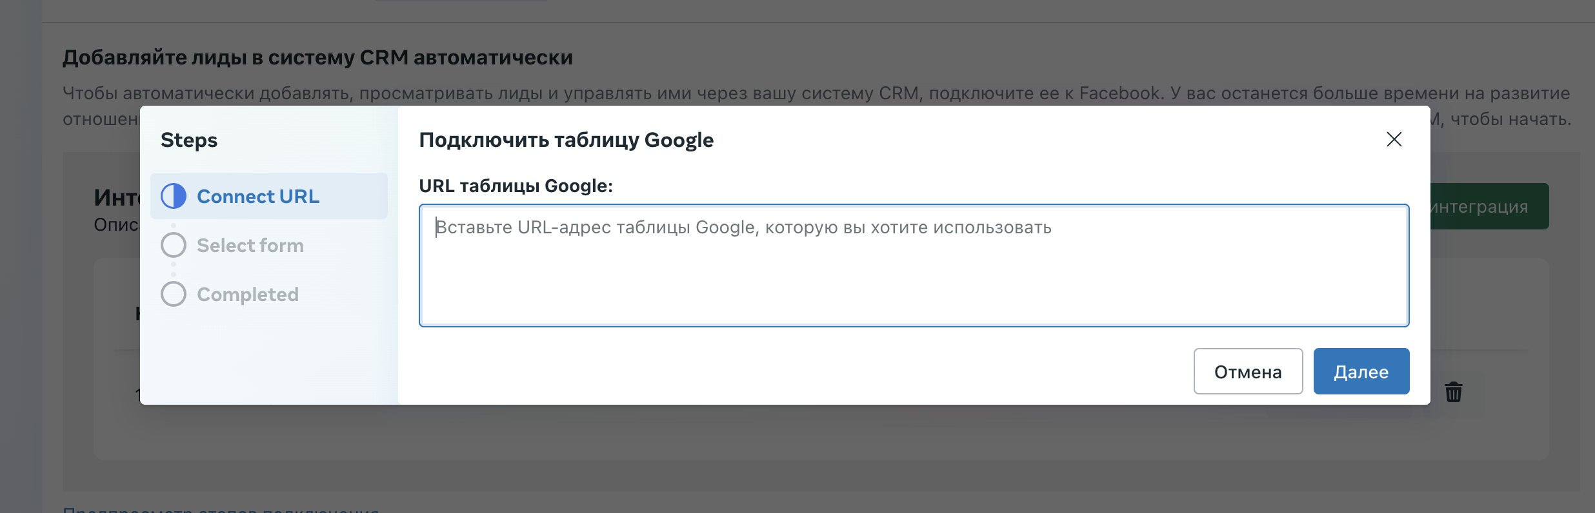The width and height of the screenshot is (1595, 513).
Task: Click the dimmed left sidebar strip
Action: click(21, 258)
